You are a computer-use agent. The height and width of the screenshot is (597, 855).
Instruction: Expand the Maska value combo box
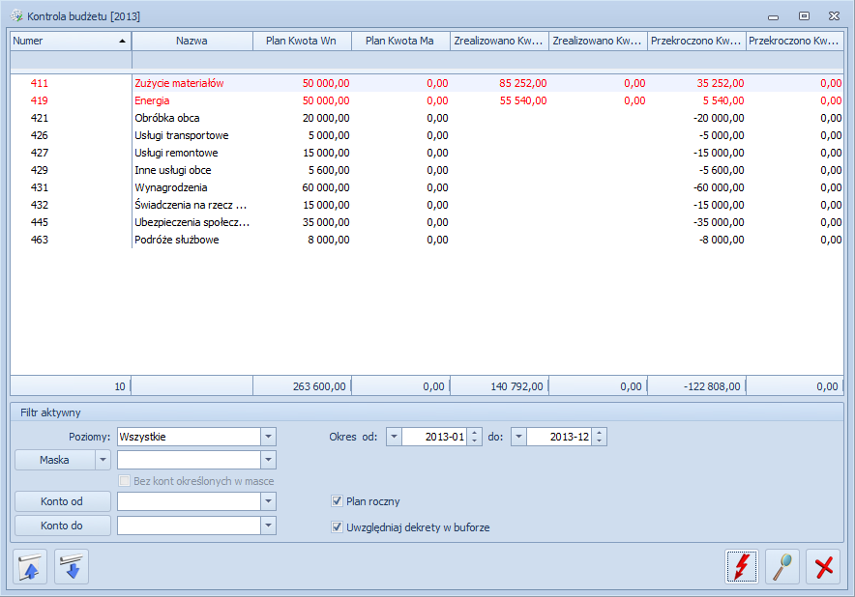pyautogui.click(x=268, y=460)
